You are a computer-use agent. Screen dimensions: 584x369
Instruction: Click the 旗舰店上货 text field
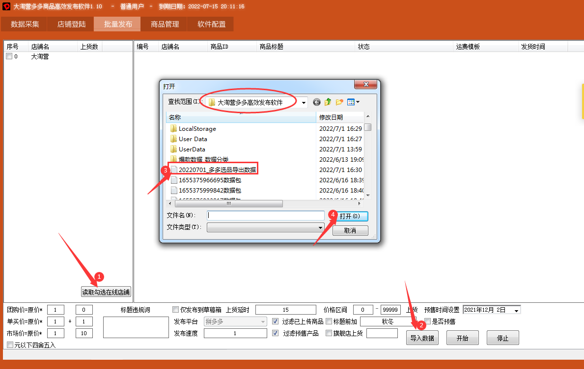382,333
